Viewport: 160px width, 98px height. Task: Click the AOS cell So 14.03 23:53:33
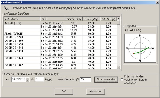[52, 37]
